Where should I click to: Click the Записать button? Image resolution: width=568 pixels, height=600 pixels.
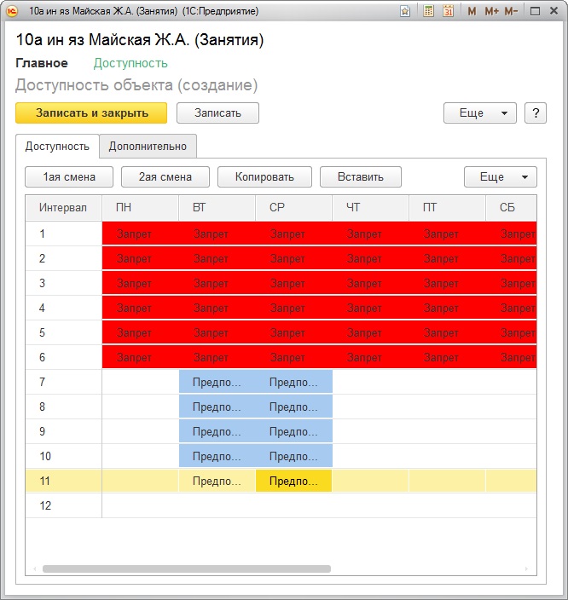click(x=217, y=112)
